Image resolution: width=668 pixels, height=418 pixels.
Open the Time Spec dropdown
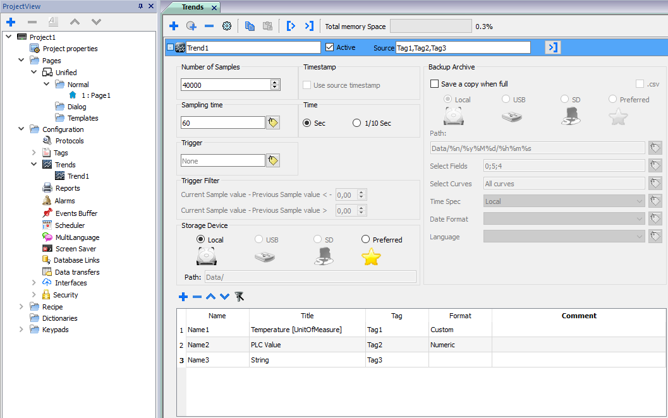pos(640,201)
